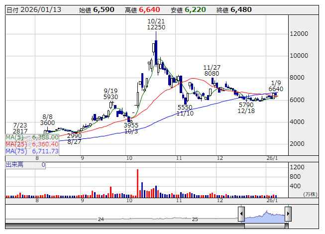Click the tallest red volume bar
The image size is (325, 234).
pyautogui.click(x=137, y=183)
